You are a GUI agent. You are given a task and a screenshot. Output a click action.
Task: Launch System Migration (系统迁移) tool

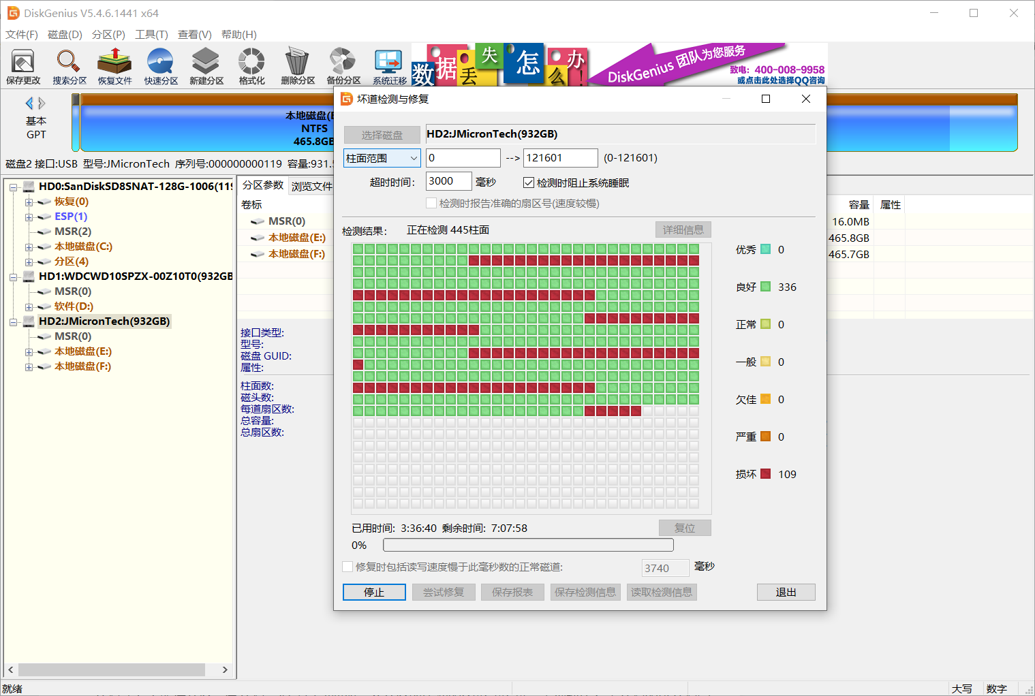point(389,67)
